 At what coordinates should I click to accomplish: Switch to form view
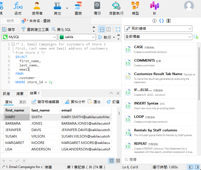tap(118, 161)
